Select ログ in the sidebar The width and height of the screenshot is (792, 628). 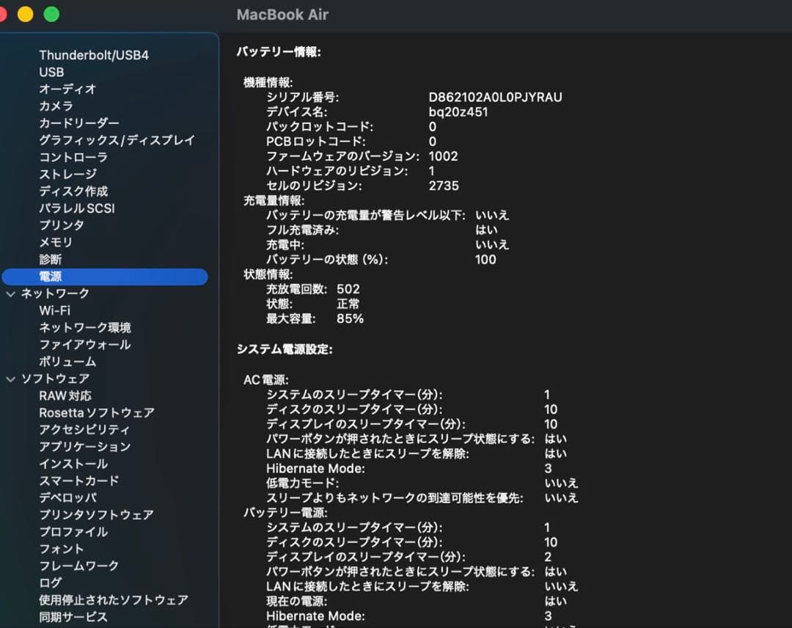tap(51, 583)
